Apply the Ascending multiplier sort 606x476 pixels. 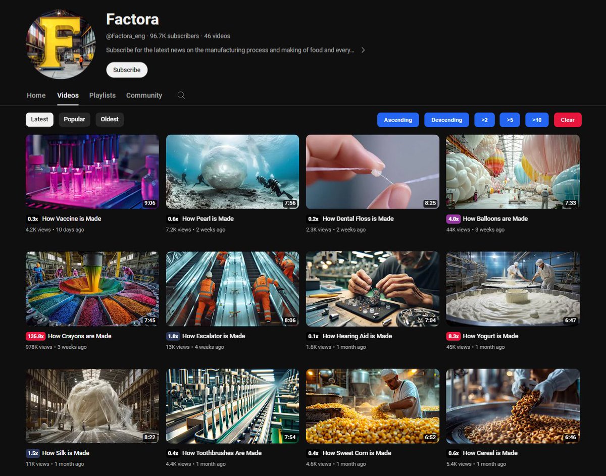(398, 120)
